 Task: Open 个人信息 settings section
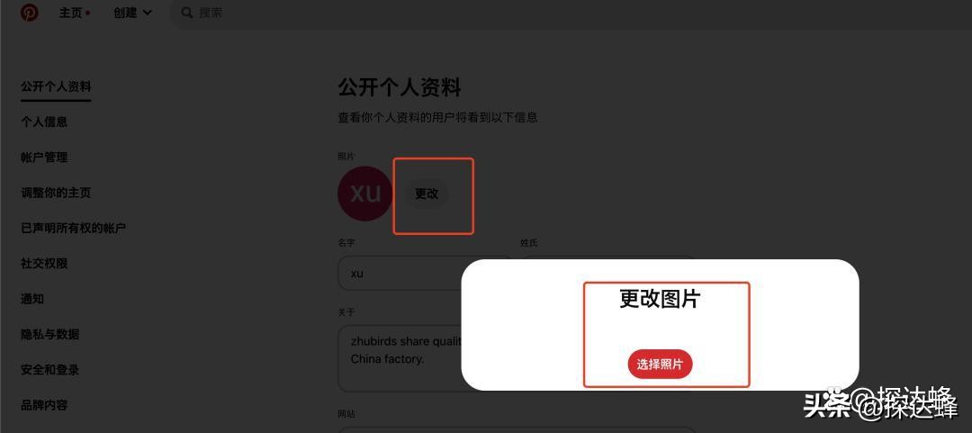tap(44, 122)
